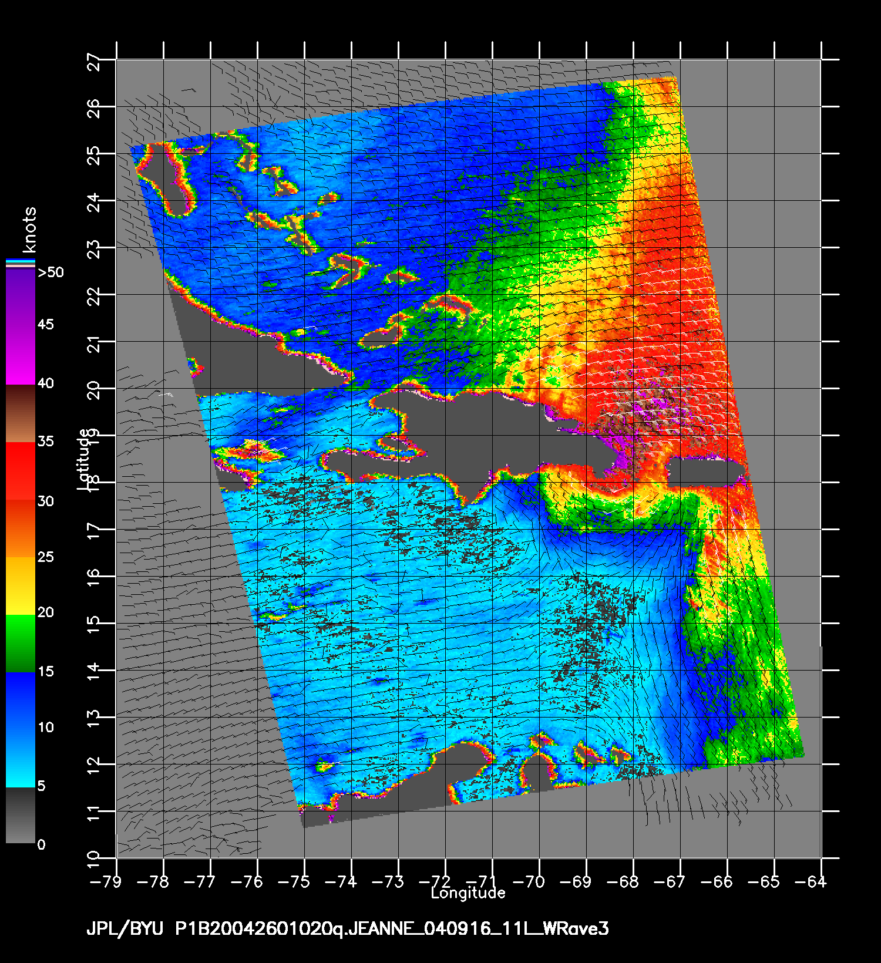Click the Puerto Rico landmass on the map
881x963 pixels.
pos(705,472)
